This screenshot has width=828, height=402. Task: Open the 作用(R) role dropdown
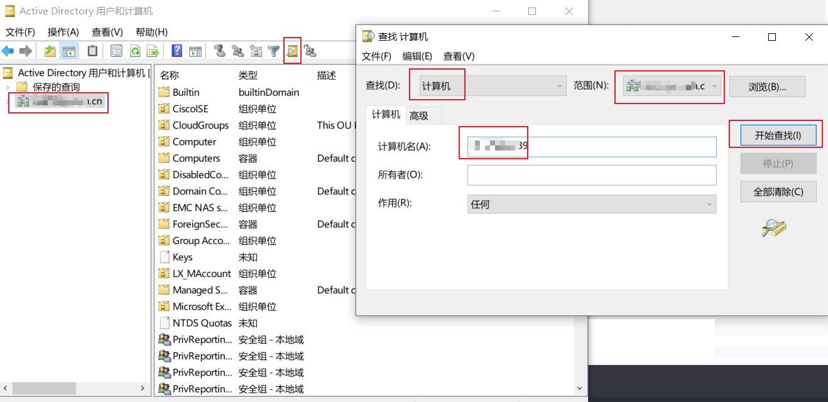click(x=591, y=204)
